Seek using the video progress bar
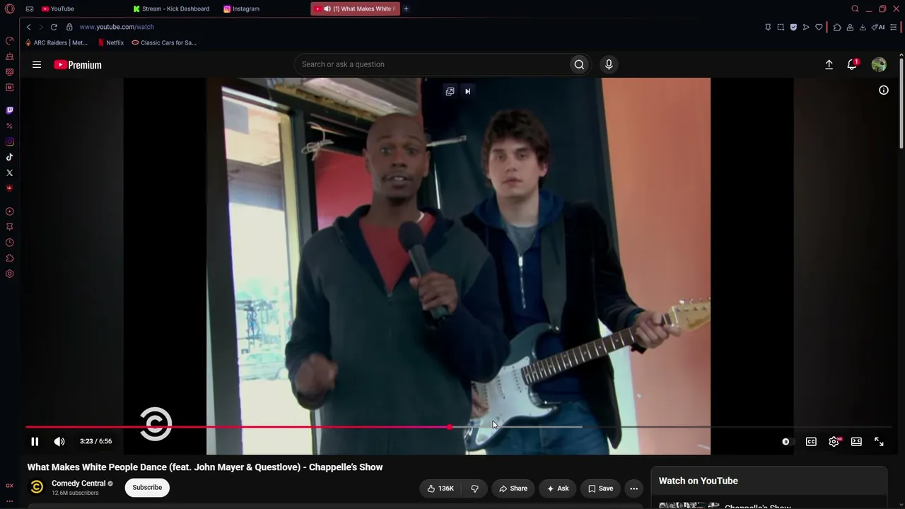 [459, 427]
